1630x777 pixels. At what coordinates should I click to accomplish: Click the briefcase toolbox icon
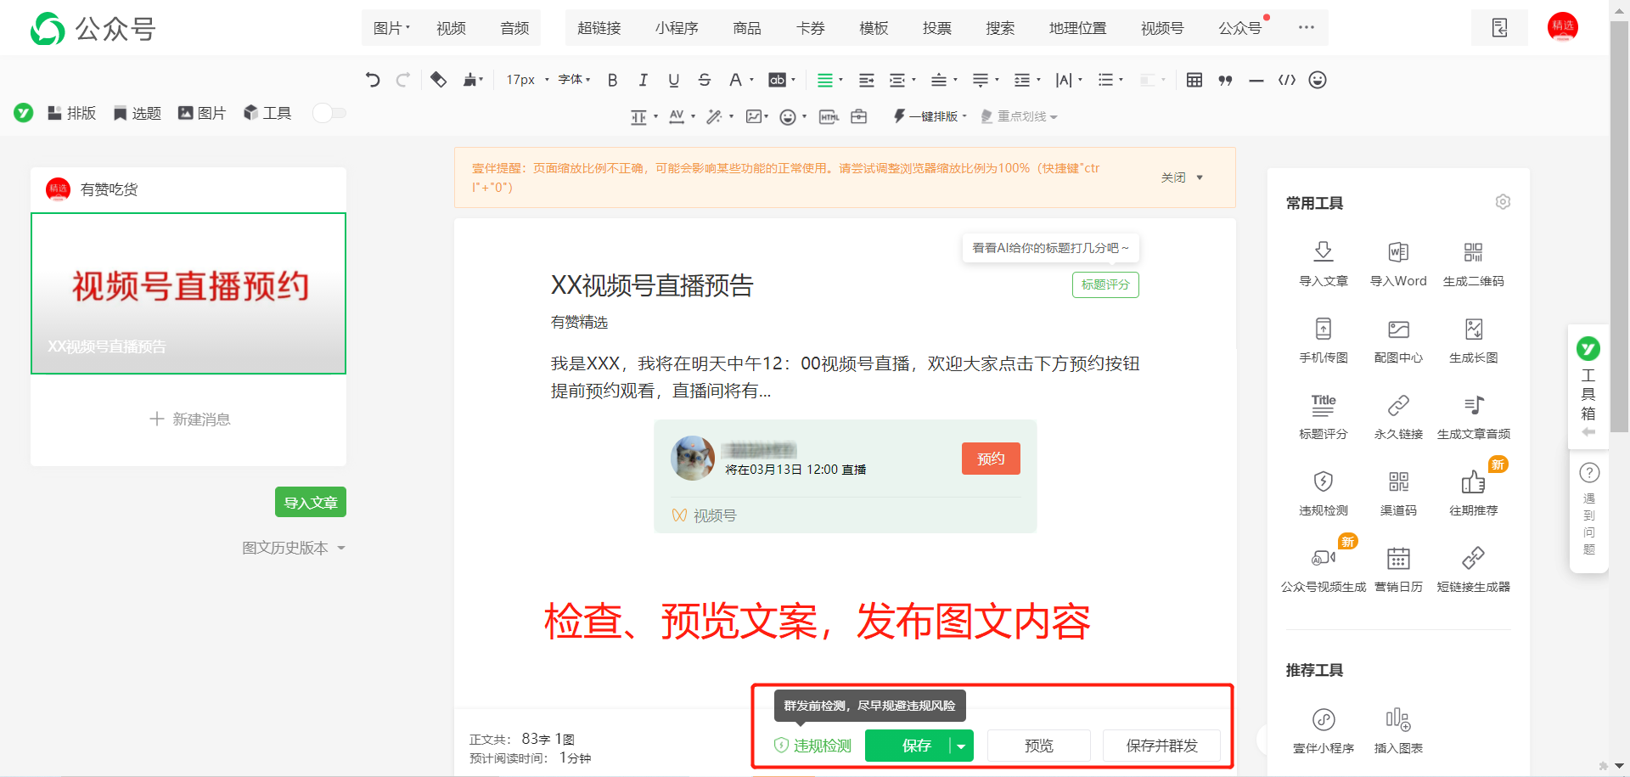859,116
